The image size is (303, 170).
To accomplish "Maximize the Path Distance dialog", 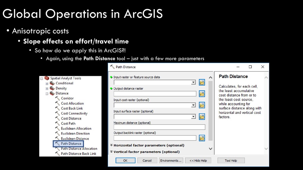I will pyautogui.click(x=250, y=67).
